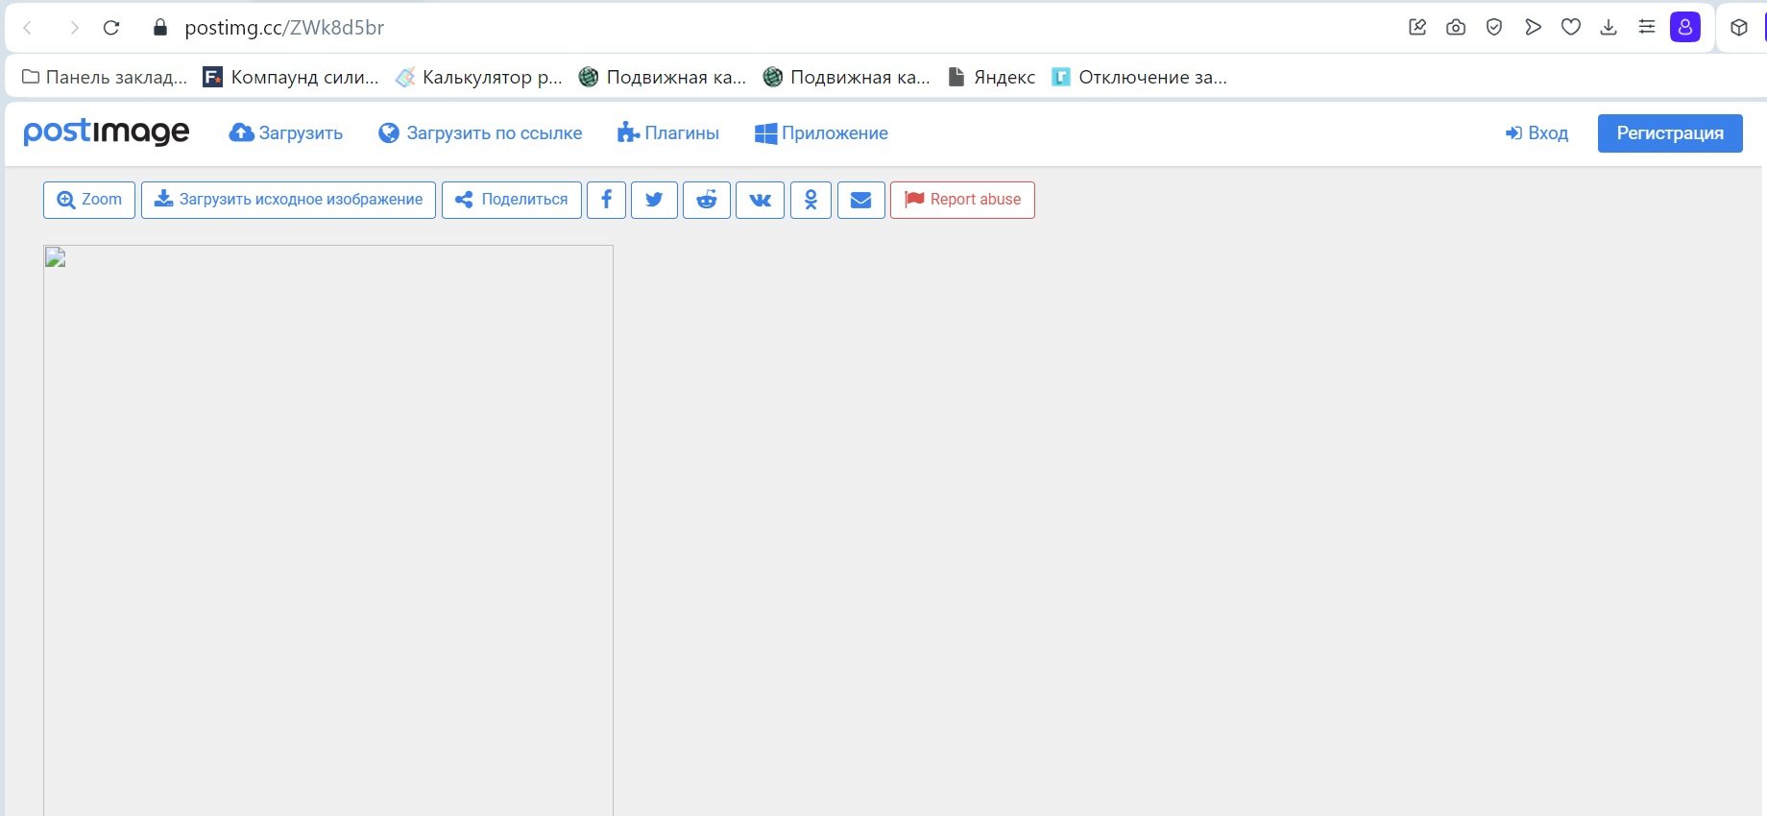Share on Reddit
This screenshot has width=1767, height=816.
pos(707,200)
